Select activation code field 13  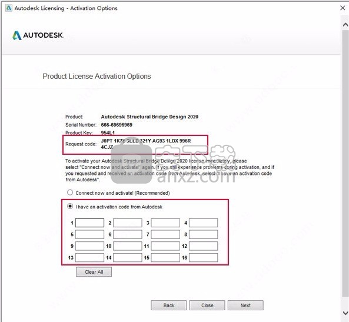[89, 257]
